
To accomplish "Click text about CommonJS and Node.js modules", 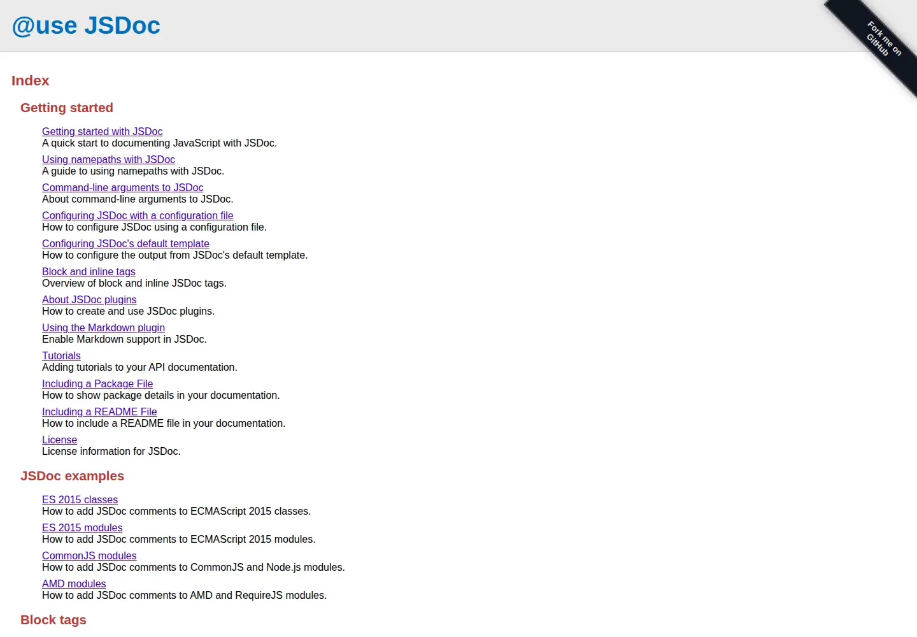I will [193, 567].
